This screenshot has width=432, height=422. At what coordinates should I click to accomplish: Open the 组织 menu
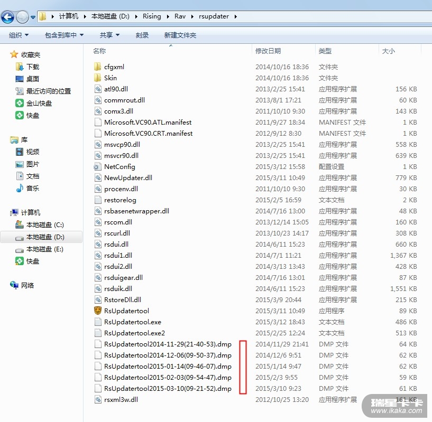[x=19, y=35]
